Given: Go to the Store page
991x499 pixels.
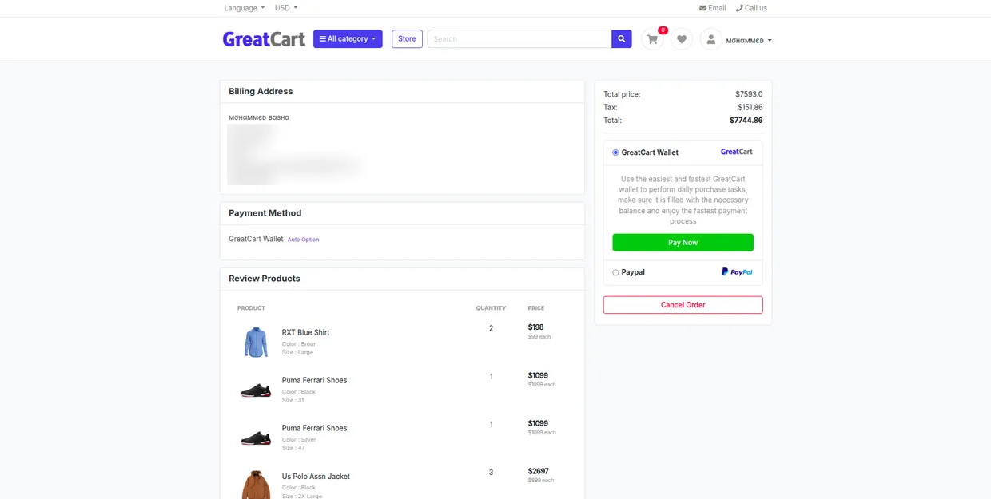Looking at the screenshot, I should pos(407,38).
